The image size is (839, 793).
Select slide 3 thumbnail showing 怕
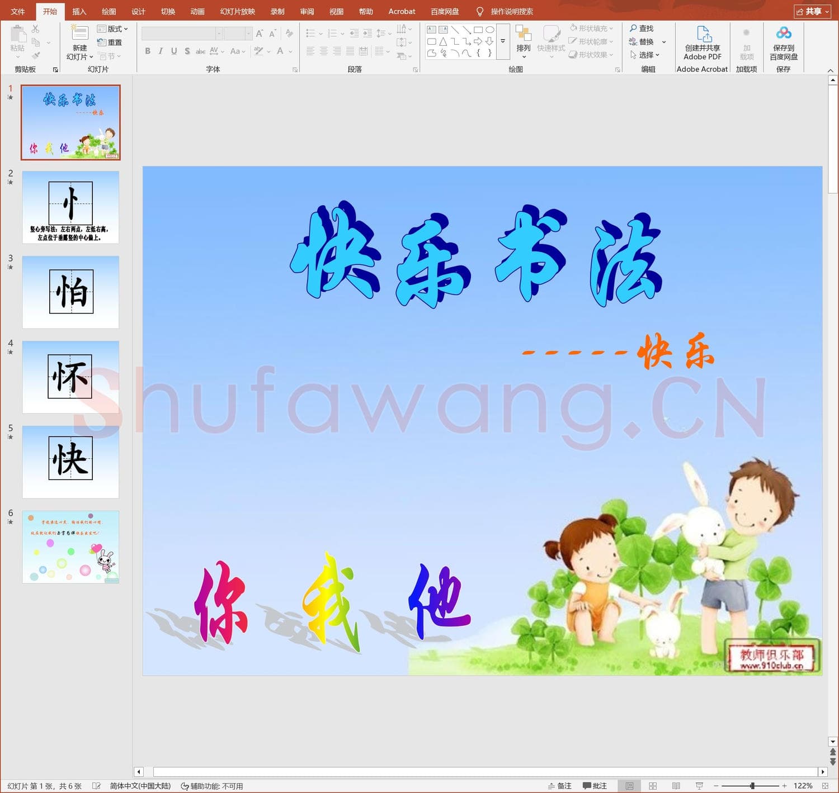point(70,292)
